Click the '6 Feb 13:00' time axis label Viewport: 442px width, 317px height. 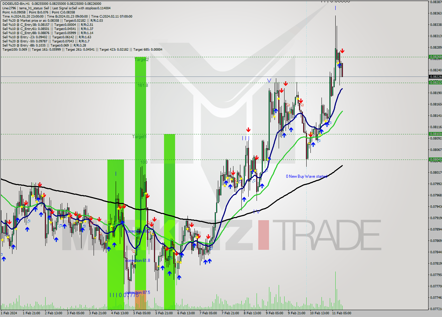click(x=186, y=313)
